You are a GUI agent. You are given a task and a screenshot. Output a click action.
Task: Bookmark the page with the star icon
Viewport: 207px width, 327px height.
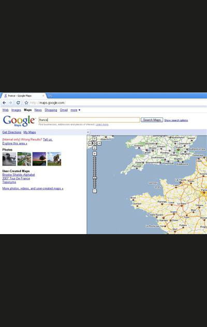coord(26,103)
